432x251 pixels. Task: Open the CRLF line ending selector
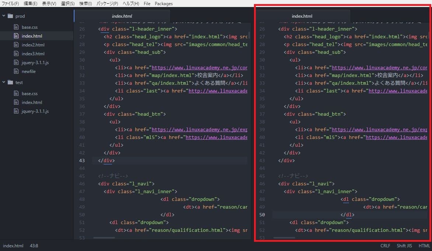click(385, 246)
